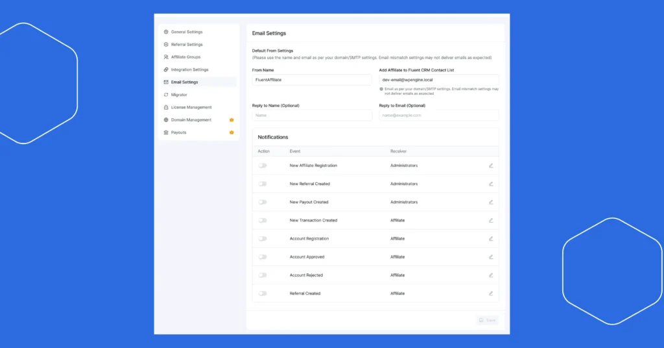This screenshot has width=664, height=348.
Task: Click the Event column header
Action: point(295,151)
